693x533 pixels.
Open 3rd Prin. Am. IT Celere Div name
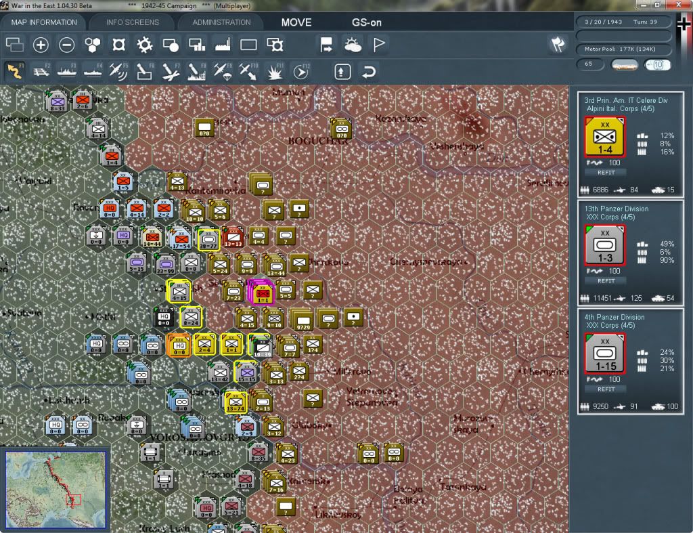626,100
